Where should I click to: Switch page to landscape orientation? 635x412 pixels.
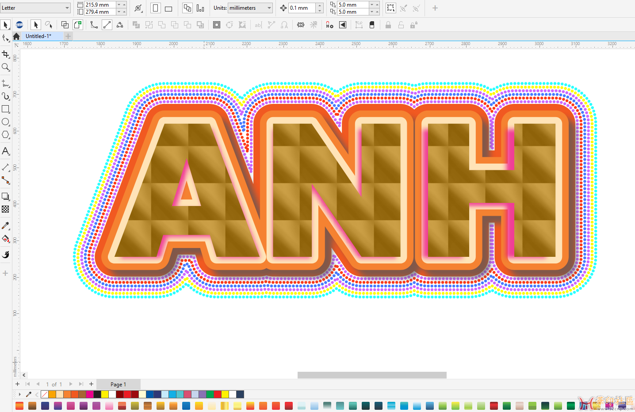pos(168,8)
